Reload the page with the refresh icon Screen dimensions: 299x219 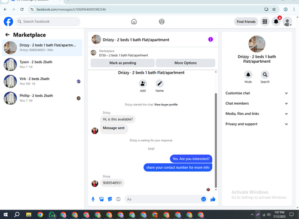(22, 10)
